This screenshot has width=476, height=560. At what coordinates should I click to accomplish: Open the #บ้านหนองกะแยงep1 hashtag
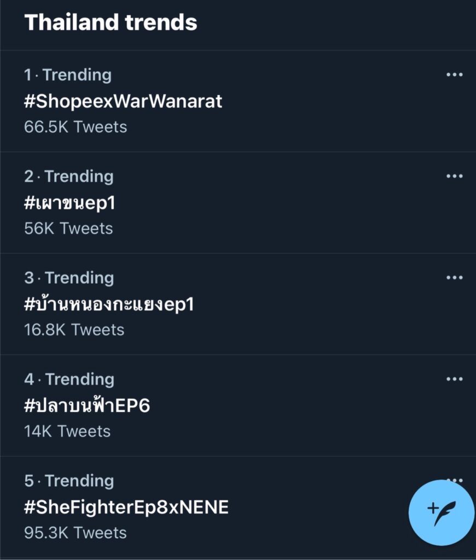click(109, 304)
